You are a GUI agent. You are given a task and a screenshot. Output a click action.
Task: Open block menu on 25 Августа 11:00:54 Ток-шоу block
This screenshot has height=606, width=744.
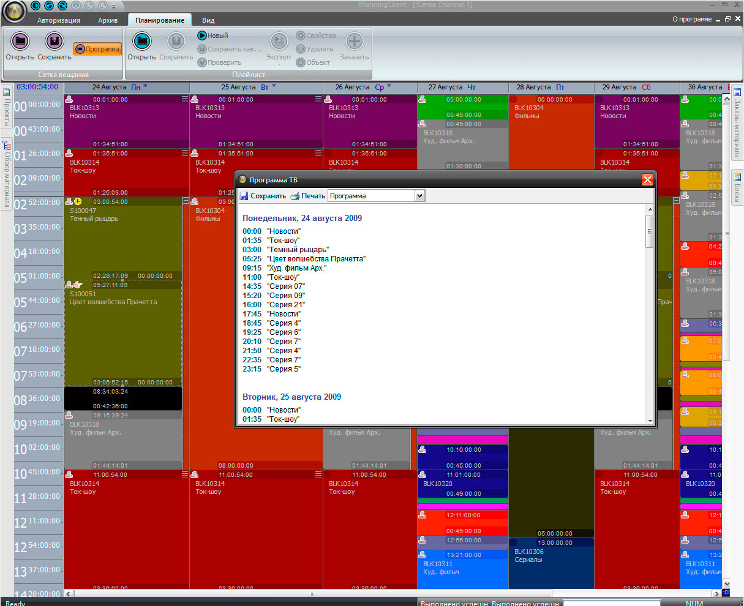click(x=318, y=474)
